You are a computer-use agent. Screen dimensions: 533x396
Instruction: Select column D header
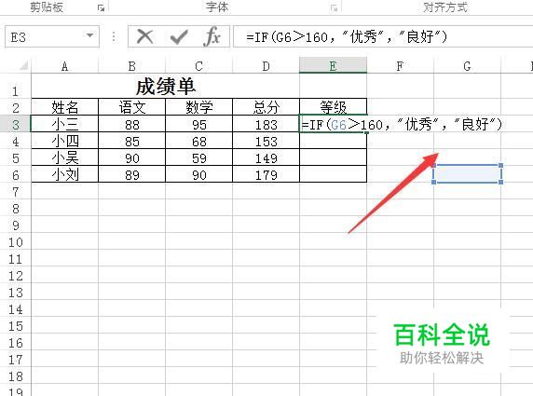coord(266,65)
